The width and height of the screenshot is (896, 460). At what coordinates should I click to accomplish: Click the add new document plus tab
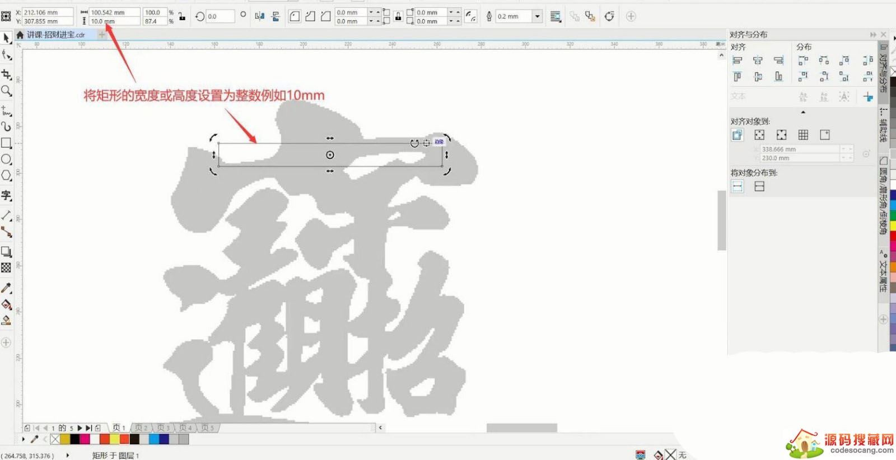(102, 35)
